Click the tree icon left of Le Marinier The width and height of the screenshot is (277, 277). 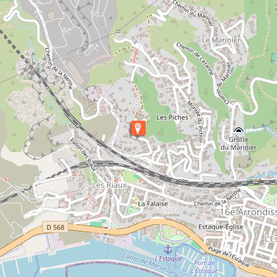coord(198,40)
